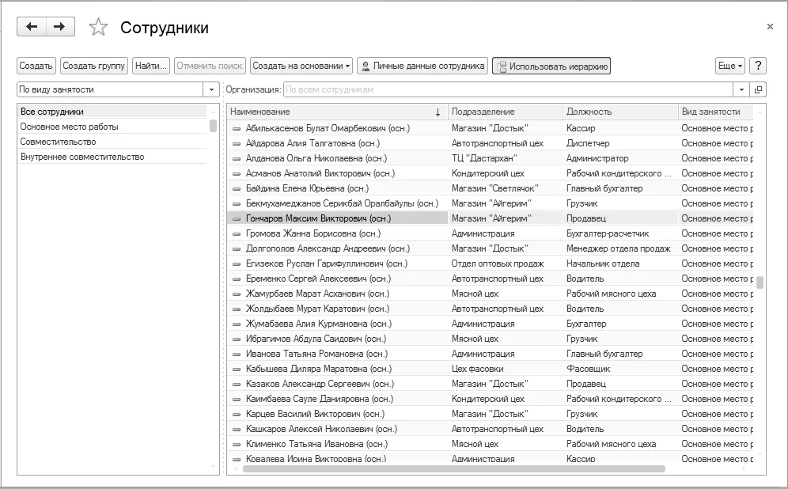The image size is (788, 489).
Task: Click row icon of Жумабаева Алия Курмановна
Action: pos(237,324)
